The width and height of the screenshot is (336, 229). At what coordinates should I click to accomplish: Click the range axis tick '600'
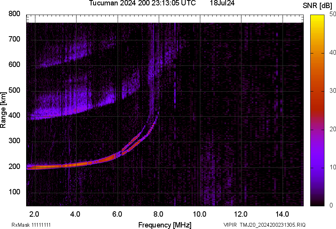click(x=14, y=65)
